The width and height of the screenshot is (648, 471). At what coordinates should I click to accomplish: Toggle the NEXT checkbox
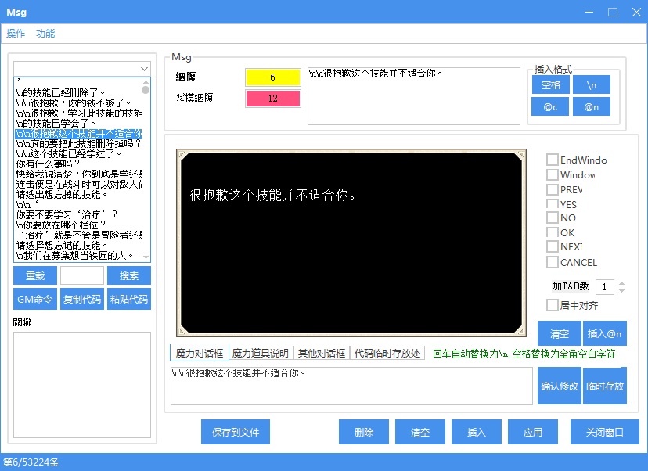click(552, 246)
